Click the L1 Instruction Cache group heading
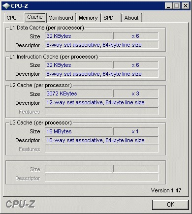Viewport: 192px width, 214px height. point(54,57)
